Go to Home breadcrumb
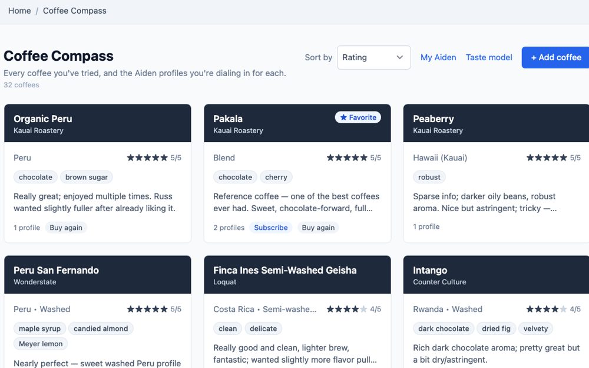 pyautogui.click(x=19, y=11)
